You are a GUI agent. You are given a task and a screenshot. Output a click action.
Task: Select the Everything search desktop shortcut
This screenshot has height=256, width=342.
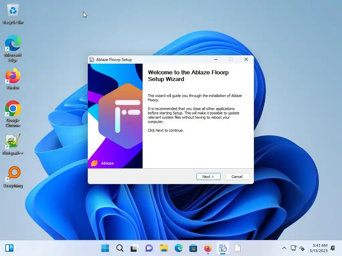click(13, 177)
